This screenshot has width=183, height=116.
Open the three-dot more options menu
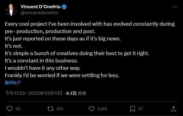(175, 7)
